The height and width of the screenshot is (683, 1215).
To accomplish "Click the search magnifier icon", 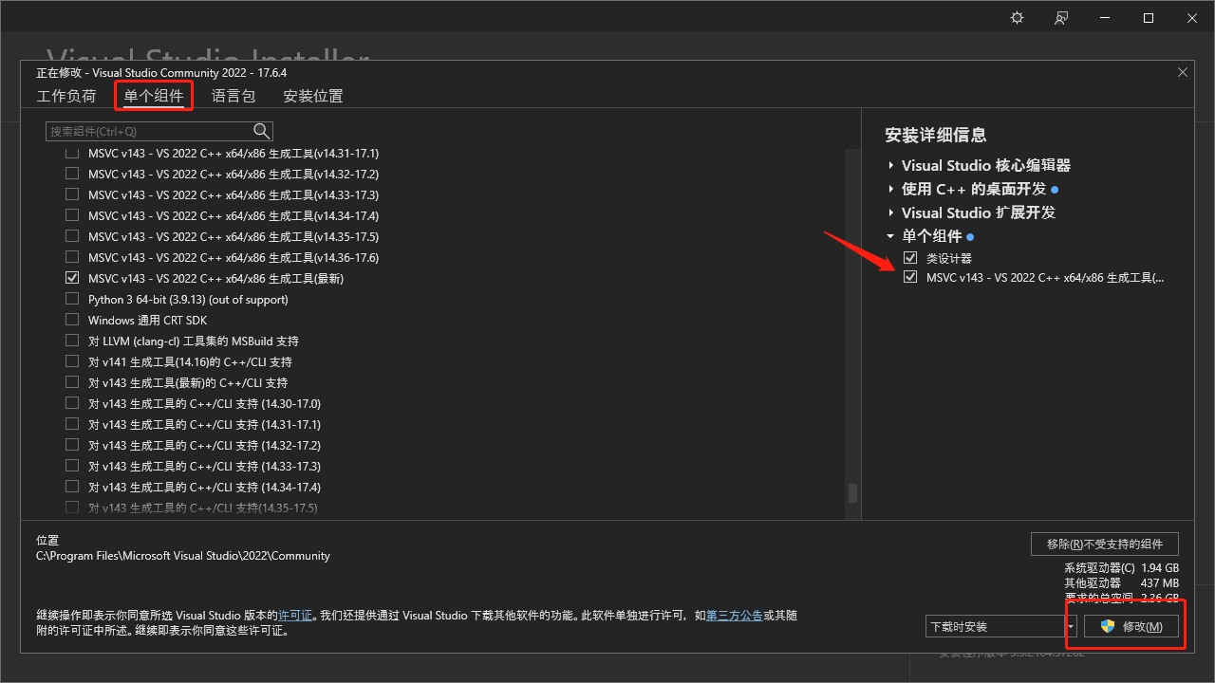I will click(262, 131).
